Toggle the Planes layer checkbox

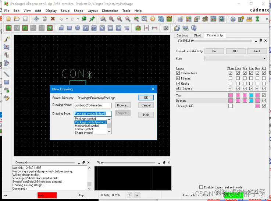[x=178, y=78]
